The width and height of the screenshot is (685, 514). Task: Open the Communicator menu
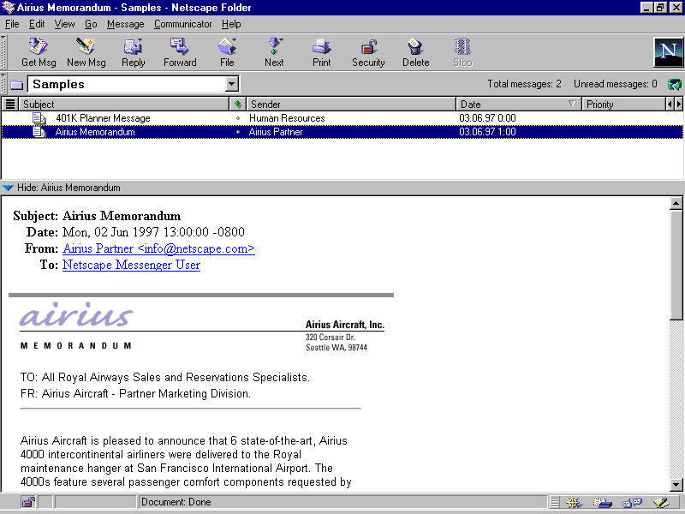coord(182,24)
